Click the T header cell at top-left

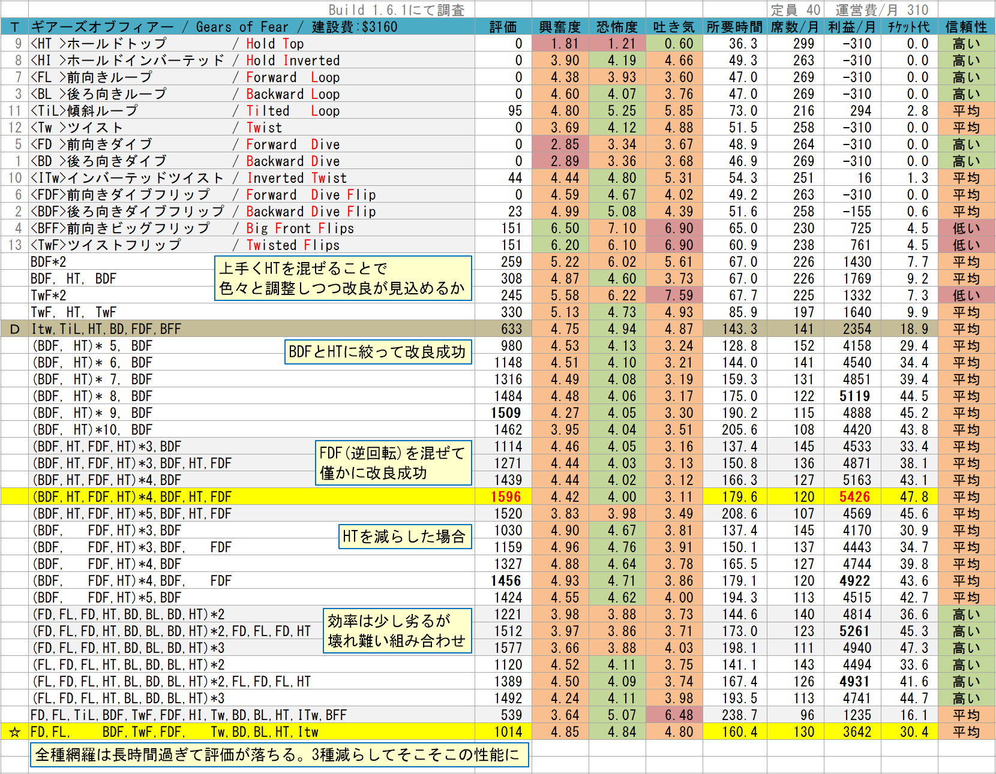[x=14, y=27]
